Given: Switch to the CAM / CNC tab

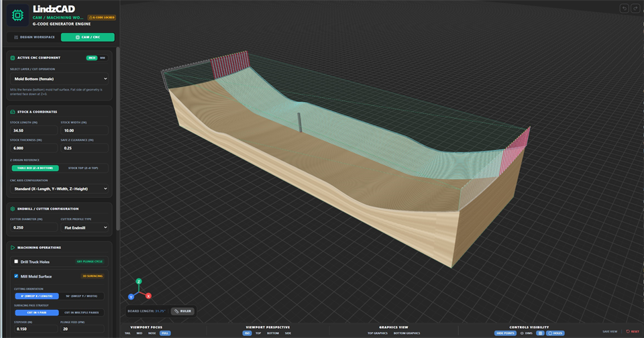Looking at the screenshot, I should tap(88, 38).
